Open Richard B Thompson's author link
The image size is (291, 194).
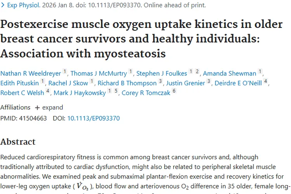[x=127, y=83]
